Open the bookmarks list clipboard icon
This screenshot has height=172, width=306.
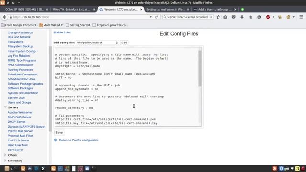(x=225, y=17)
